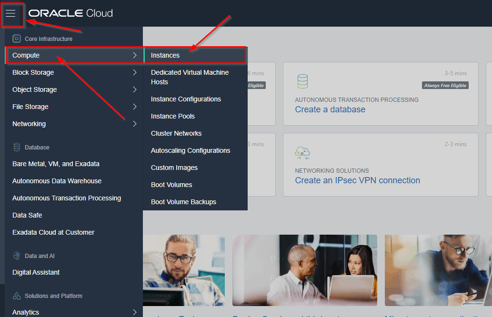Open Bare Metal, VM, and Exadata
The height and width of the screenshot is (317, 492).
pos(56,164)
